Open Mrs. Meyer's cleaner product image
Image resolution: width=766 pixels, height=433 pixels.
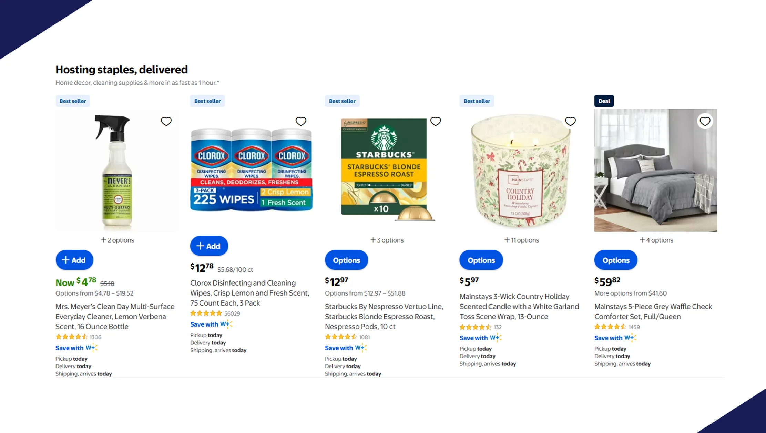click(x=116, y=171)
